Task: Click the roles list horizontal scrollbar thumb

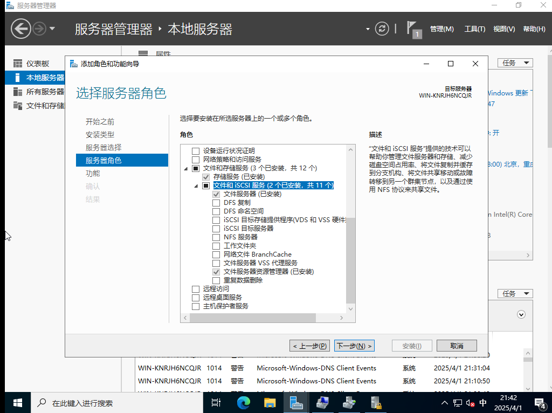Action: point(253,318)
